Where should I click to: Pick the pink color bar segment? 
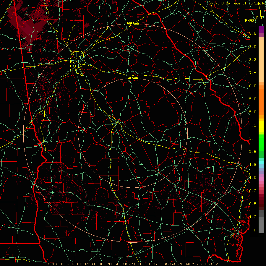tap(261, 179)
